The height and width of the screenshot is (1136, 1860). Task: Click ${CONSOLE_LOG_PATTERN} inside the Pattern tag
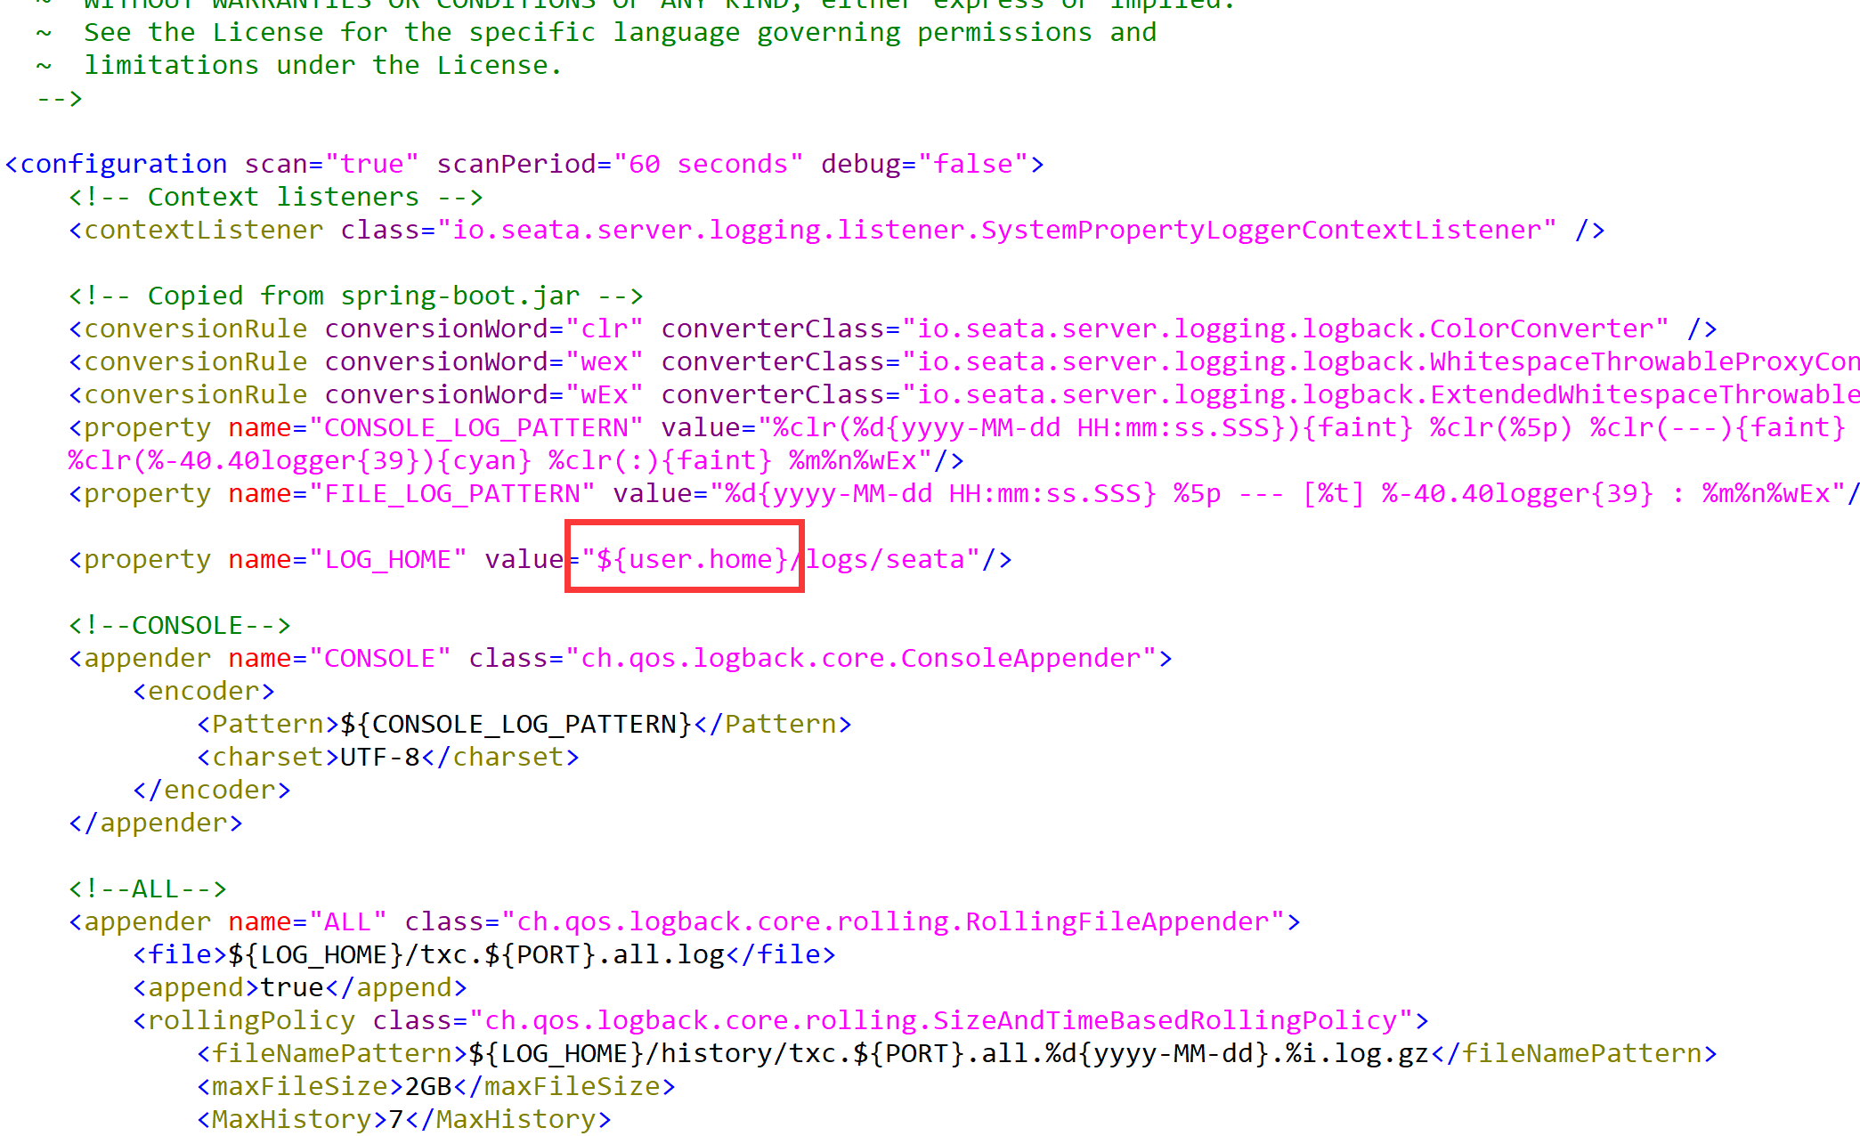point(516,724)
